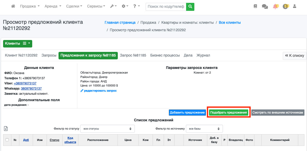
Task: Click the user profile icon
Action: click(x=295, y=6)
